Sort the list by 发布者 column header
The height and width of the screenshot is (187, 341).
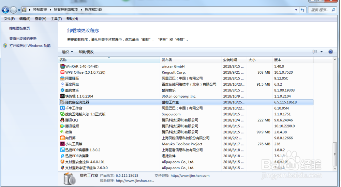pyautogui.click(x=191, y=60)
